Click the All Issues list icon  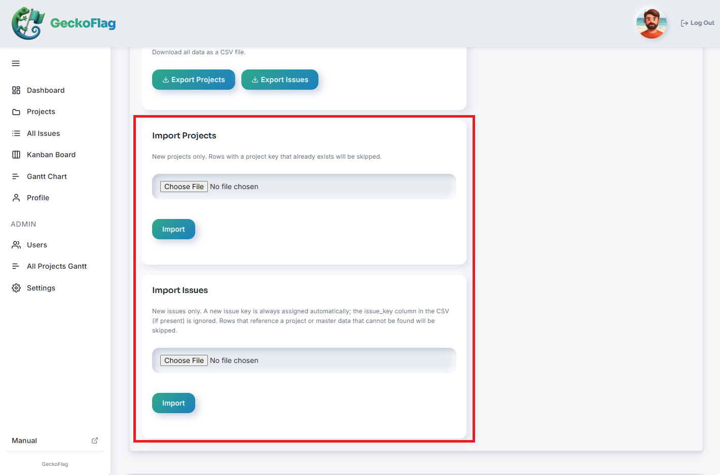[x=16, y=133]
